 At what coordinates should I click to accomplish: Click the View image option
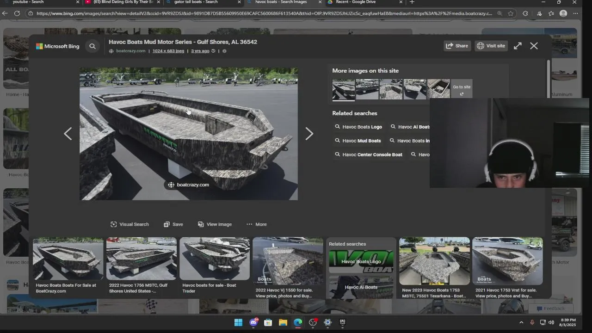pos(215,224)
